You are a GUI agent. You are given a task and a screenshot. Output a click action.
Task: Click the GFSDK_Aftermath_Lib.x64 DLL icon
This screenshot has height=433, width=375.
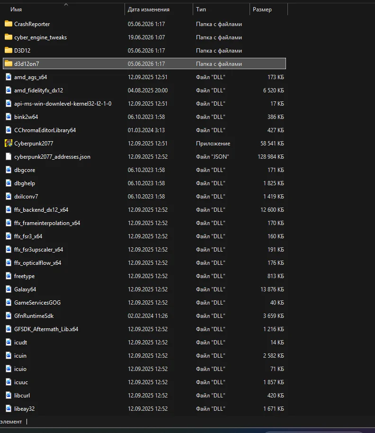point(9,329)
